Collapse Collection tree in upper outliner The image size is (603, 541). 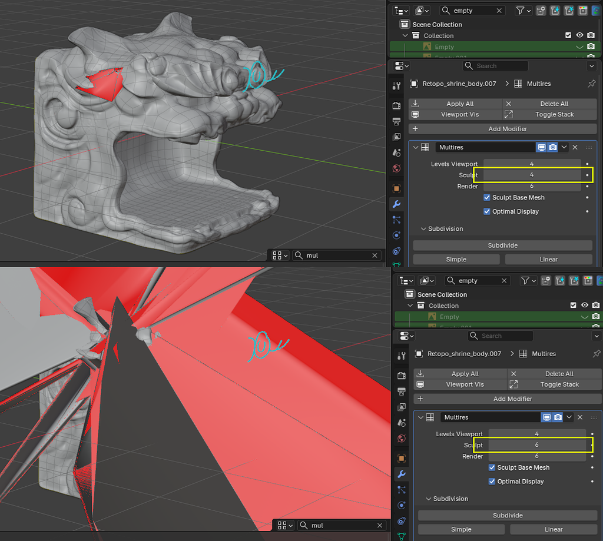point(405,35)
